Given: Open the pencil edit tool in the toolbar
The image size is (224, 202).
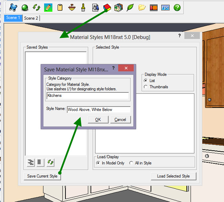Looking at the screenshot, I should click(48, 7).
